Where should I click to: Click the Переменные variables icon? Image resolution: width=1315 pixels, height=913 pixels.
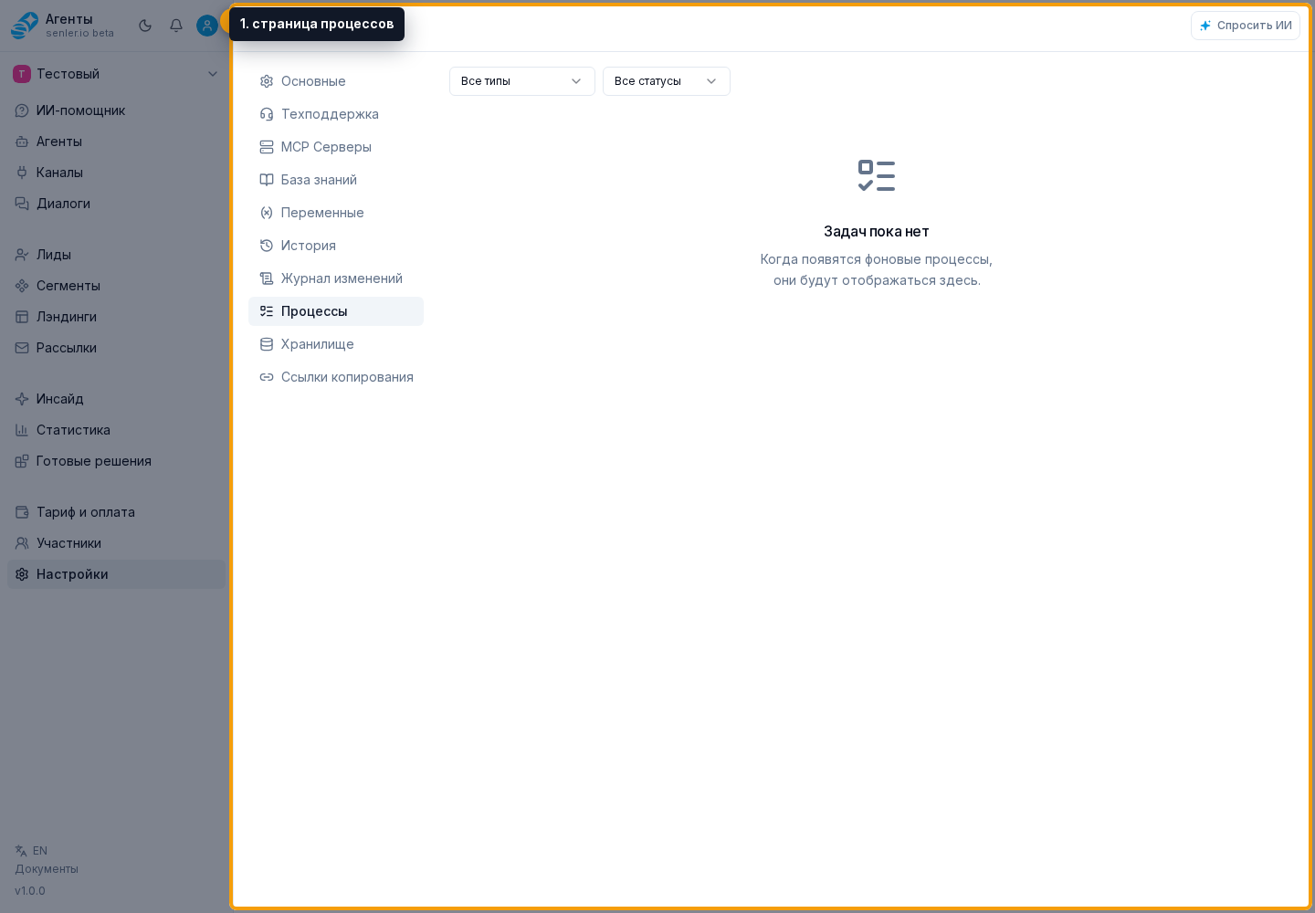(267, 213)
